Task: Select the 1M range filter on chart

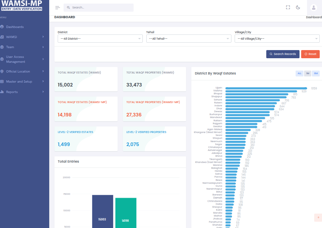Action: (x=308, y=74)
